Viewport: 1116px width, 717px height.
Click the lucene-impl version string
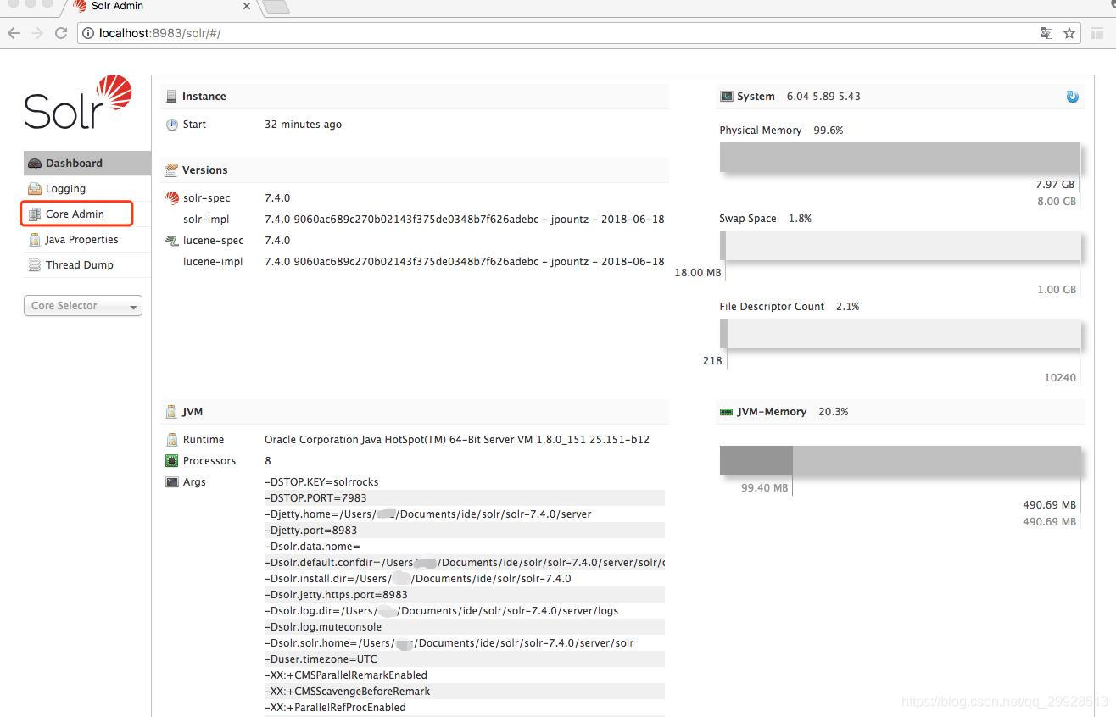[x=464, y=261]
